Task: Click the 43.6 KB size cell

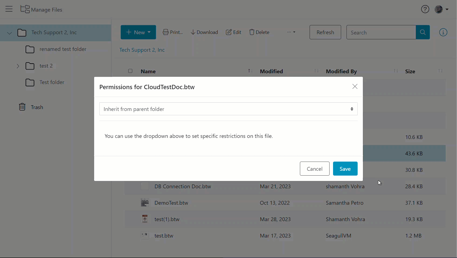Action: [x=414, y=154]
